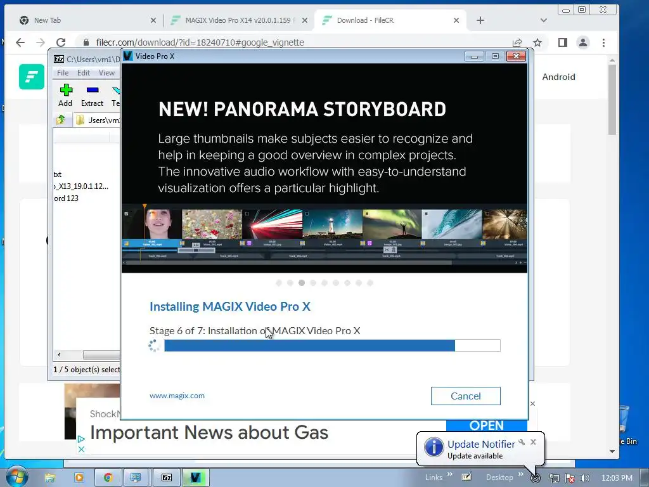Close the New Tab tab
Screen dimensions: 649x487
[153, 20]
